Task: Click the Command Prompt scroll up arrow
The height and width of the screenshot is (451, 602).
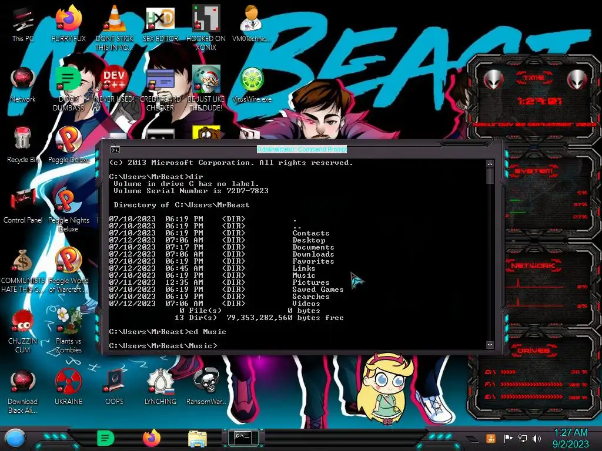Action: pyautogui.click(x=490, y=164)
